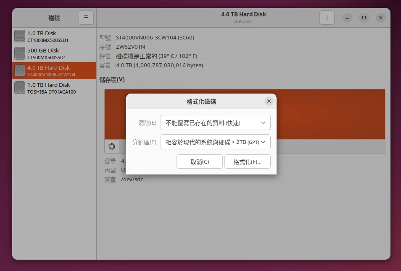Image resolution: width=401 pixels, height=271 pixels.
Task: Select the orange volume partition block
Action: pyautogui.click(x=328, y=113)
